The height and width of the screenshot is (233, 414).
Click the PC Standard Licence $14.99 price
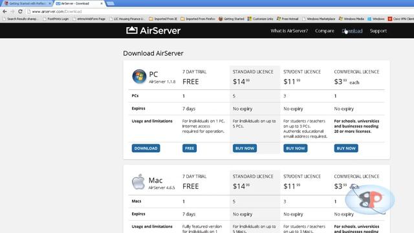[241, 82]
